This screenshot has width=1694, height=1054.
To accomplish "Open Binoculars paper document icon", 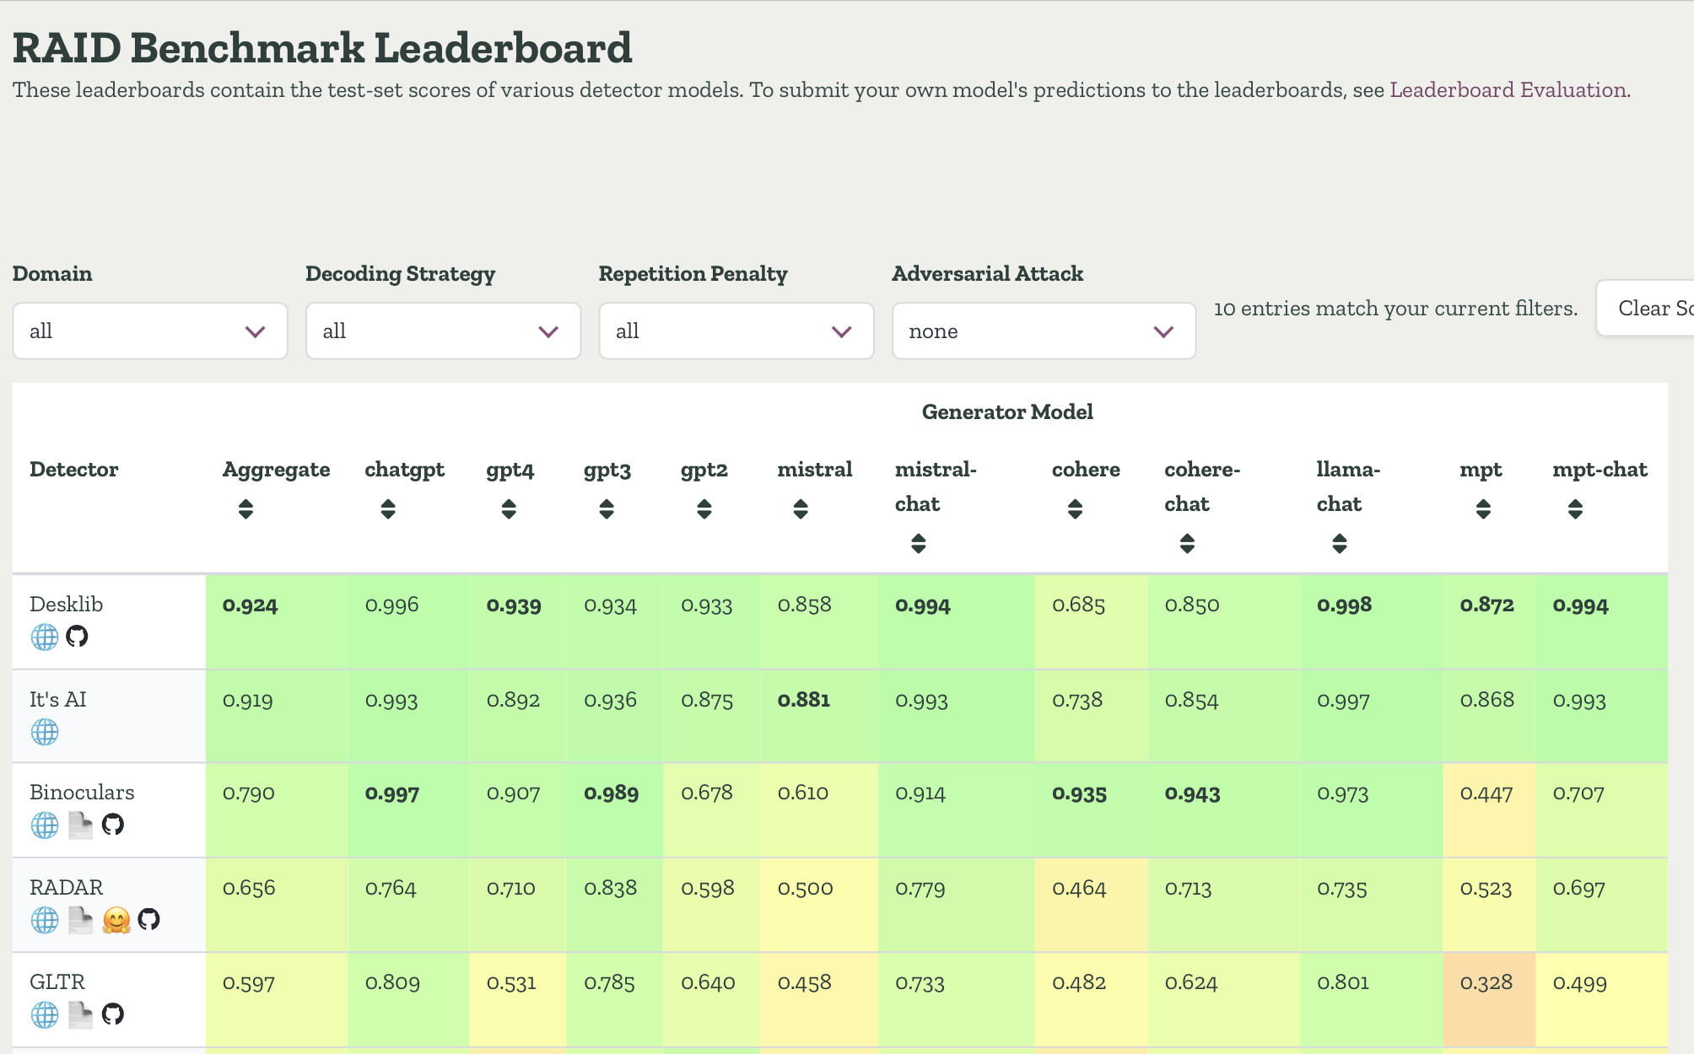I will tap(80, 825).
